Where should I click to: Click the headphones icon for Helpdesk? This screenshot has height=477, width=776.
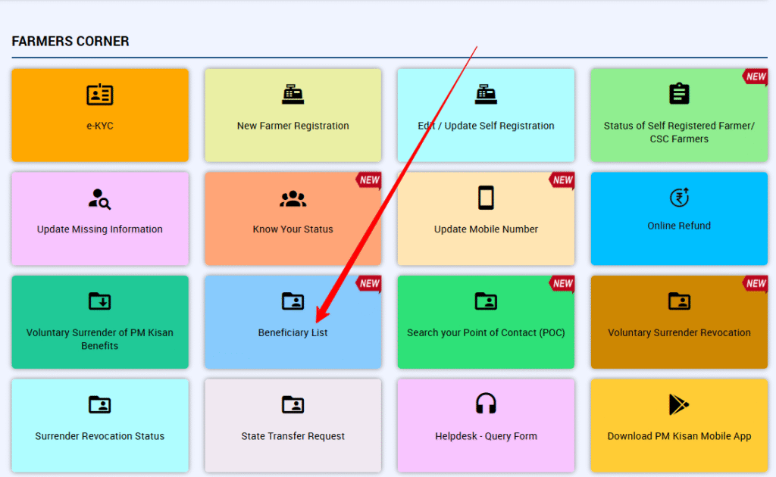coord(486,404)
